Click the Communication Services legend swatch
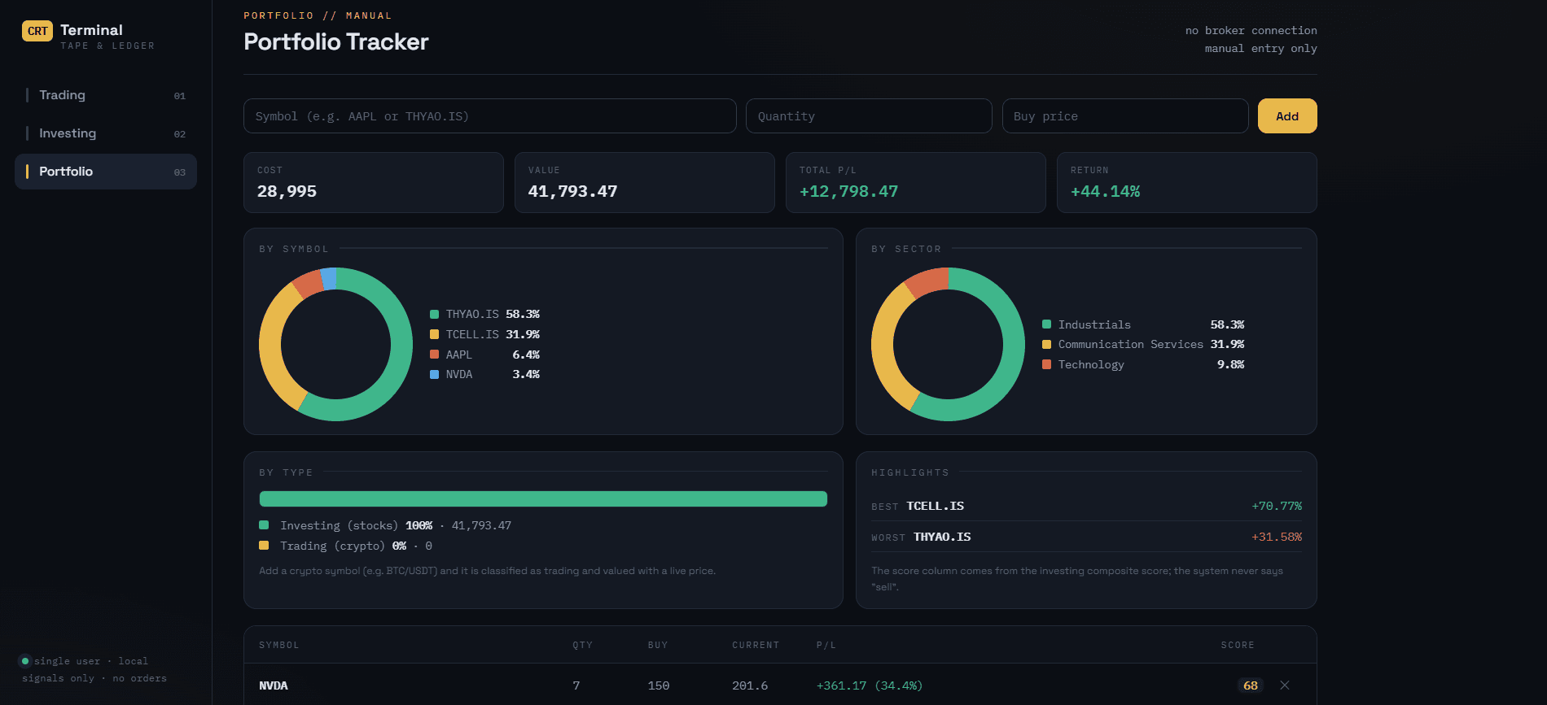The width and height of the screenshot is (1547, 705). 1046,345
